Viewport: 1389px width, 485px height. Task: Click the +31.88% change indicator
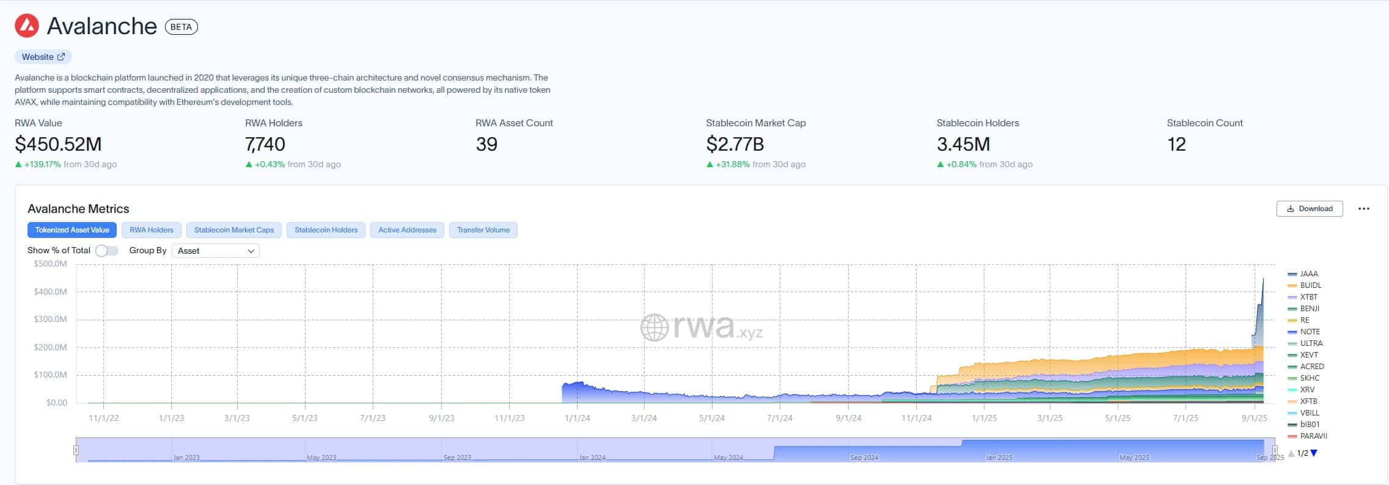coord(728,164)
